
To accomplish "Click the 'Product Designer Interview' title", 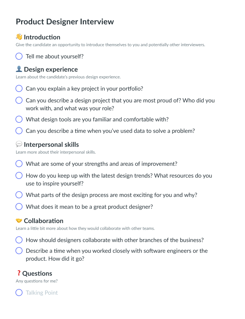I will pos(65,21).
